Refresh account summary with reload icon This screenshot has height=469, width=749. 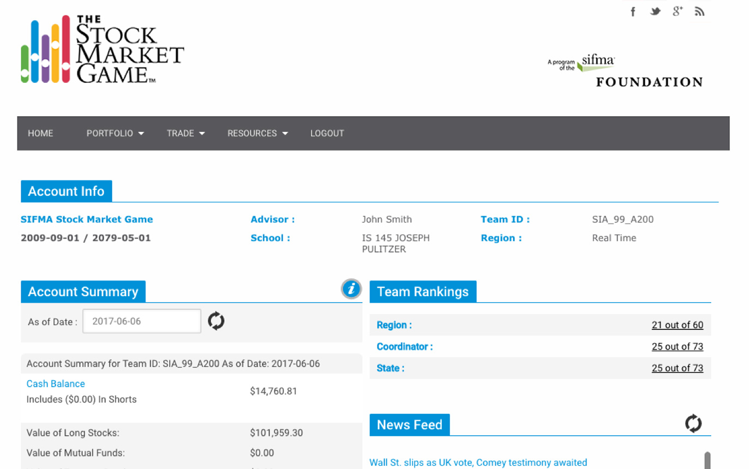point(217,321)
